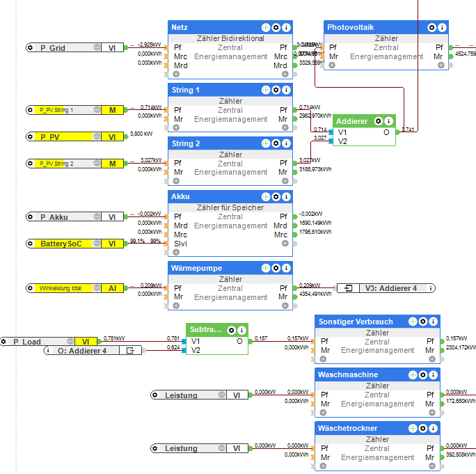
Task: Click the 4354,491kWh value at Wärmepumpe
Action: [x=315, y=294]
